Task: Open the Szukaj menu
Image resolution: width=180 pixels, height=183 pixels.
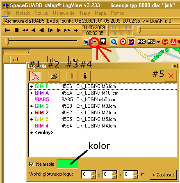Action: click(41, 13)
